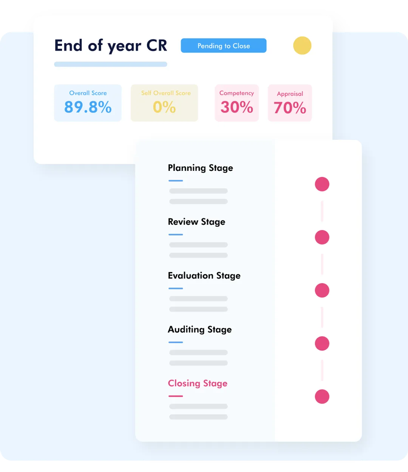
Task: Select the Review Stage heading
Action: click(x=196, y=222)
